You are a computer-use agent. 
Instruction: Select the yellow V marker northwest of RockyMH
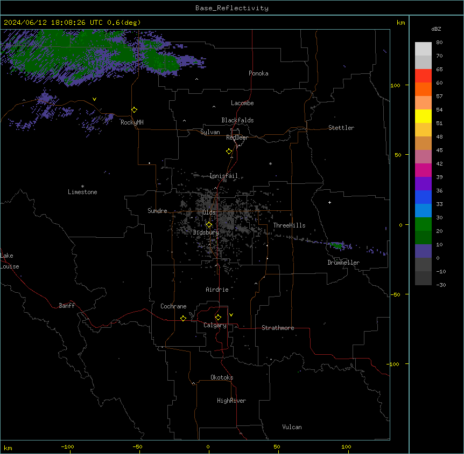[94, 99]
